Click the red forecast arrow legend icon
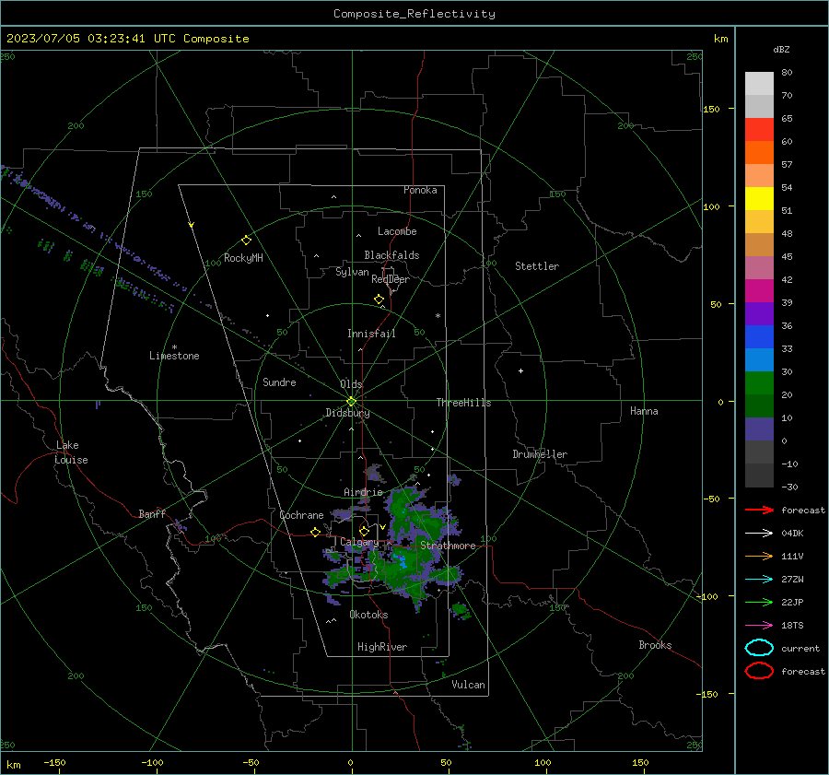 pos(759,510)
